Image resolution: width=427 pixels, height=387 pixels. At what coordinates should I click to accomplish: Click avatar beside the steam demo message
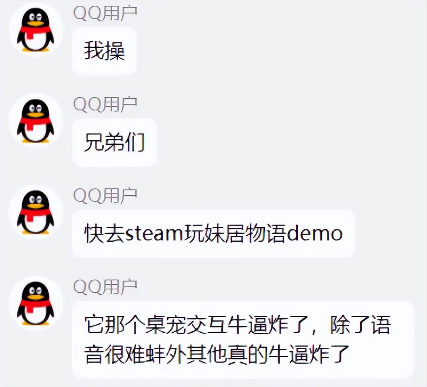pyautogui.click(x=36, y=212)
